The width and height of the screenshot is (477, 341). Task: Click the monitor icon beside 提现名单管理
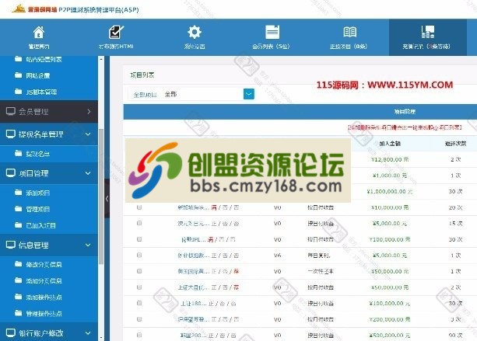click(x=11, y=134)
